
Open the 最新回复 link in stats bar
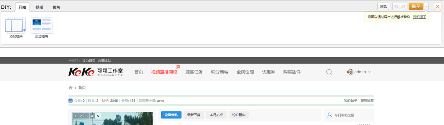[x=367, y=101]
